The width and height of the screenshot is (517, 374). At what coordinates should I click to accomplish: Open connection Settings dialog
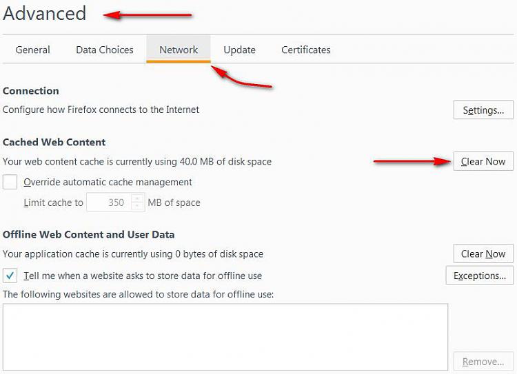click(483, 110)
